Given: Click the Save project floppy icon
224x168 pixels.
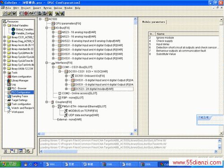Looking at the screenshot, I should [14, 13].
